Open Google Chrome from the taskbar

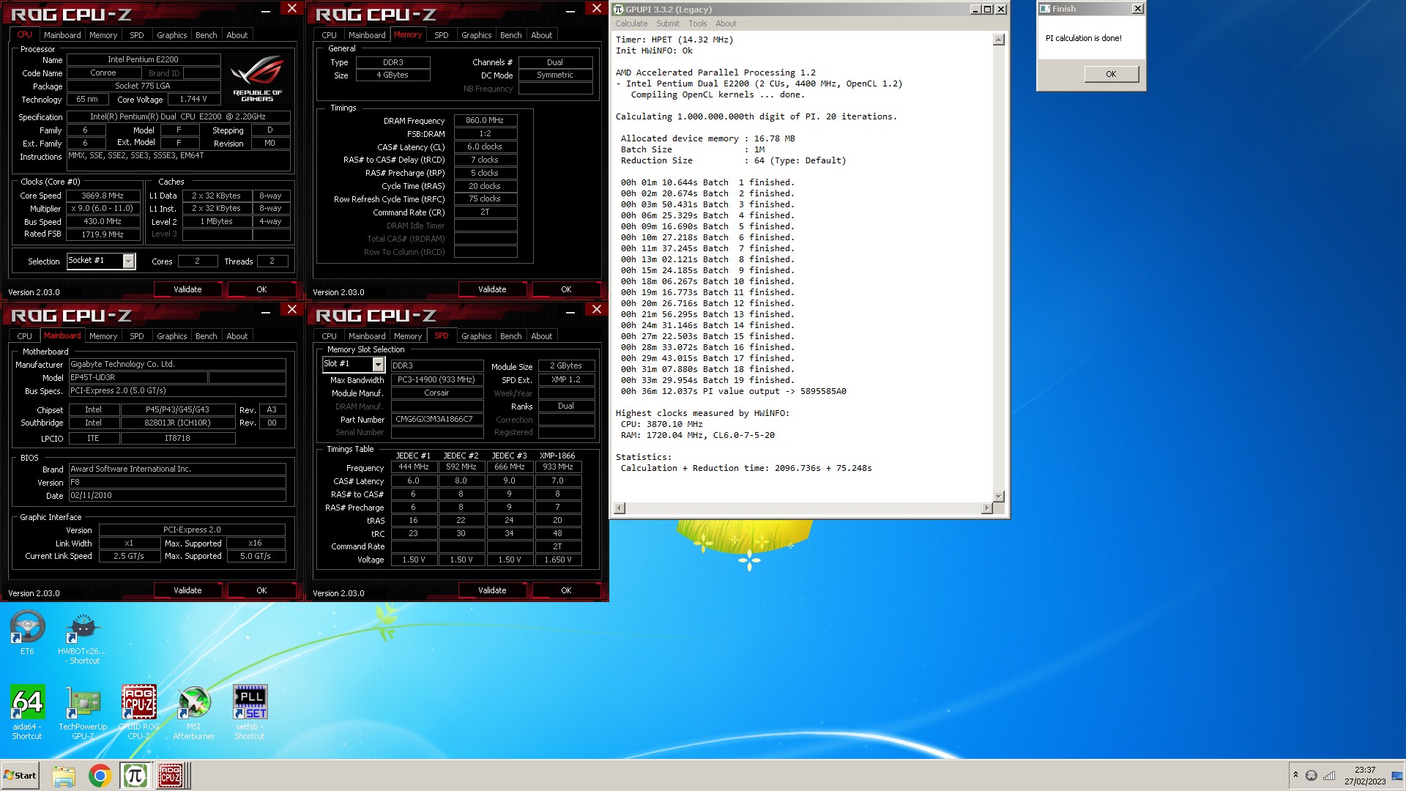coord(100,776)
